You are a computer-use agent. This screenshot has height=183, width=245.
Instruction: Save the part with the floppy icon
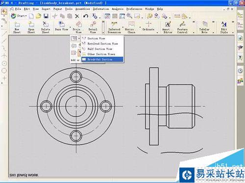pos(46,16)
